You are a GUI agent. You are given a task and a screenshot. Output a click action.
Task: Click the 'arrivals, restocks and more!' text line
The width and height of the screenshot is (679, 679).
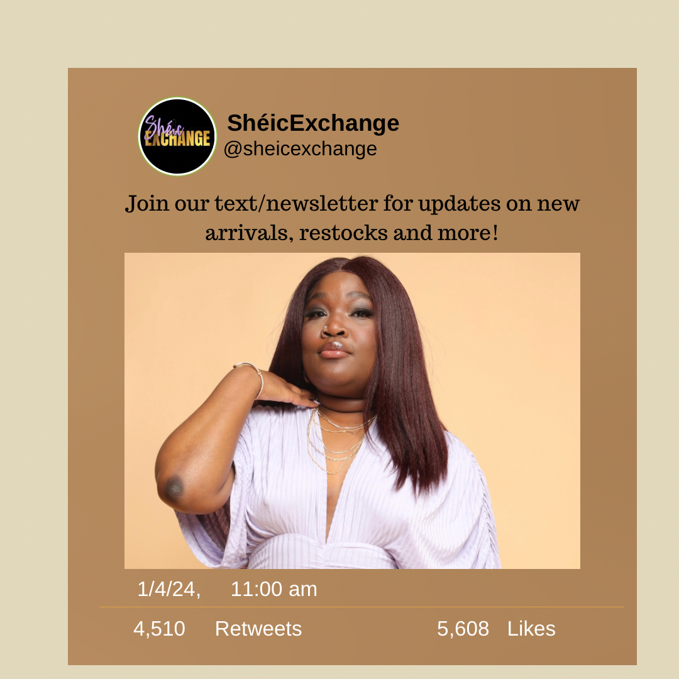click(352, 233)
